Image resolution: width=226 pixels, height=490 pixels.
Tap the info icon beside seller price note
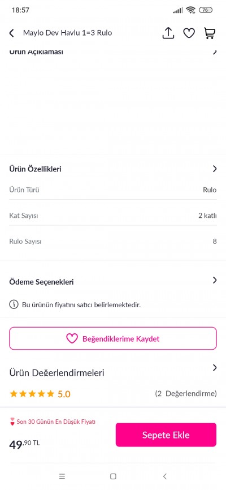point(14,304)
